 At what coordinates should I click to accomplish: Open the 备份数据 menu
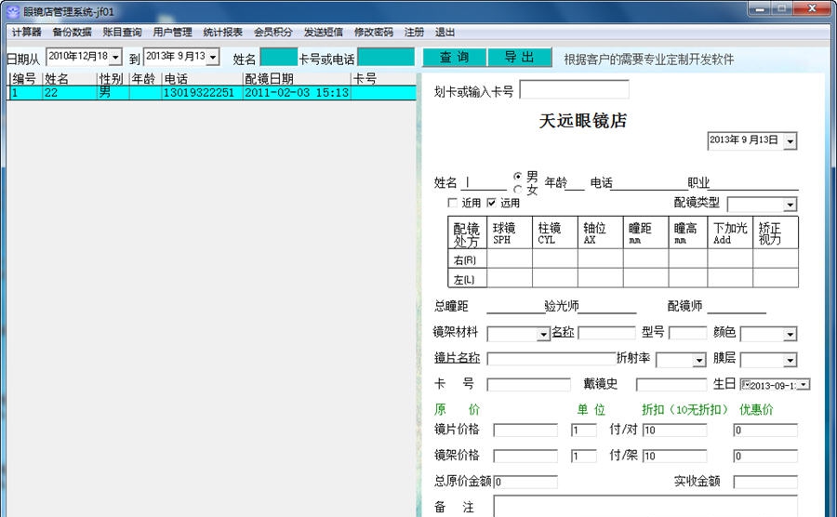[x=72, y=32]
